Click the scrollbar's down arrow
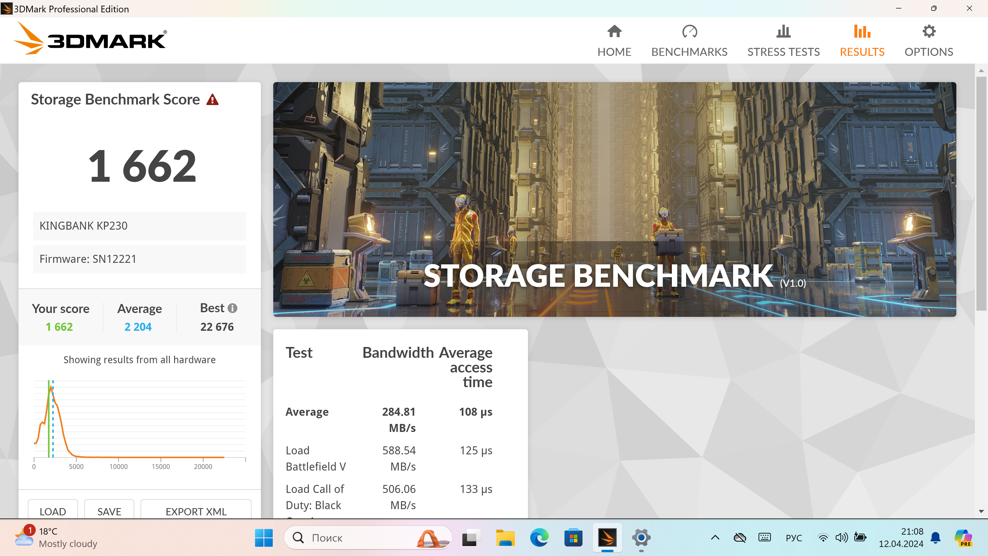988x556 pixels. (x=981, y=511)
